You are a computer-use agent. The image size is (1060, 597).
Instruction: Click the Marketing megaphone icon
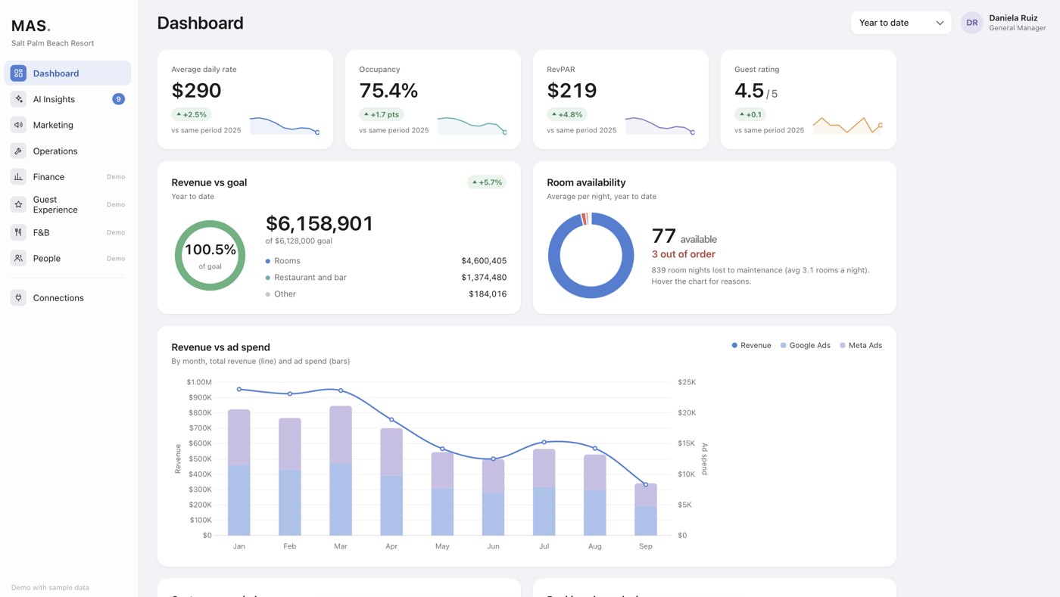coord(18,125)
